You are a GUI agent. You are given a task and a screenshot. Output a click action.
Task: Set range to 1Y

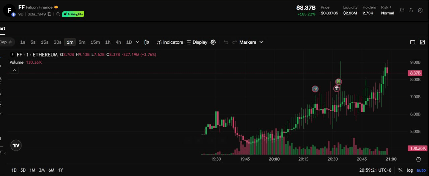pyautogui.click(x=60, y=170)
